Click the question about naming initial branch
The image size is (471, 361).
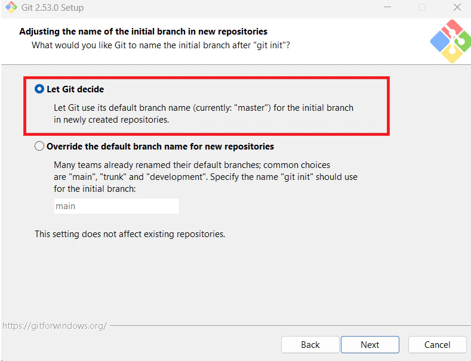(x=161, y=45)
